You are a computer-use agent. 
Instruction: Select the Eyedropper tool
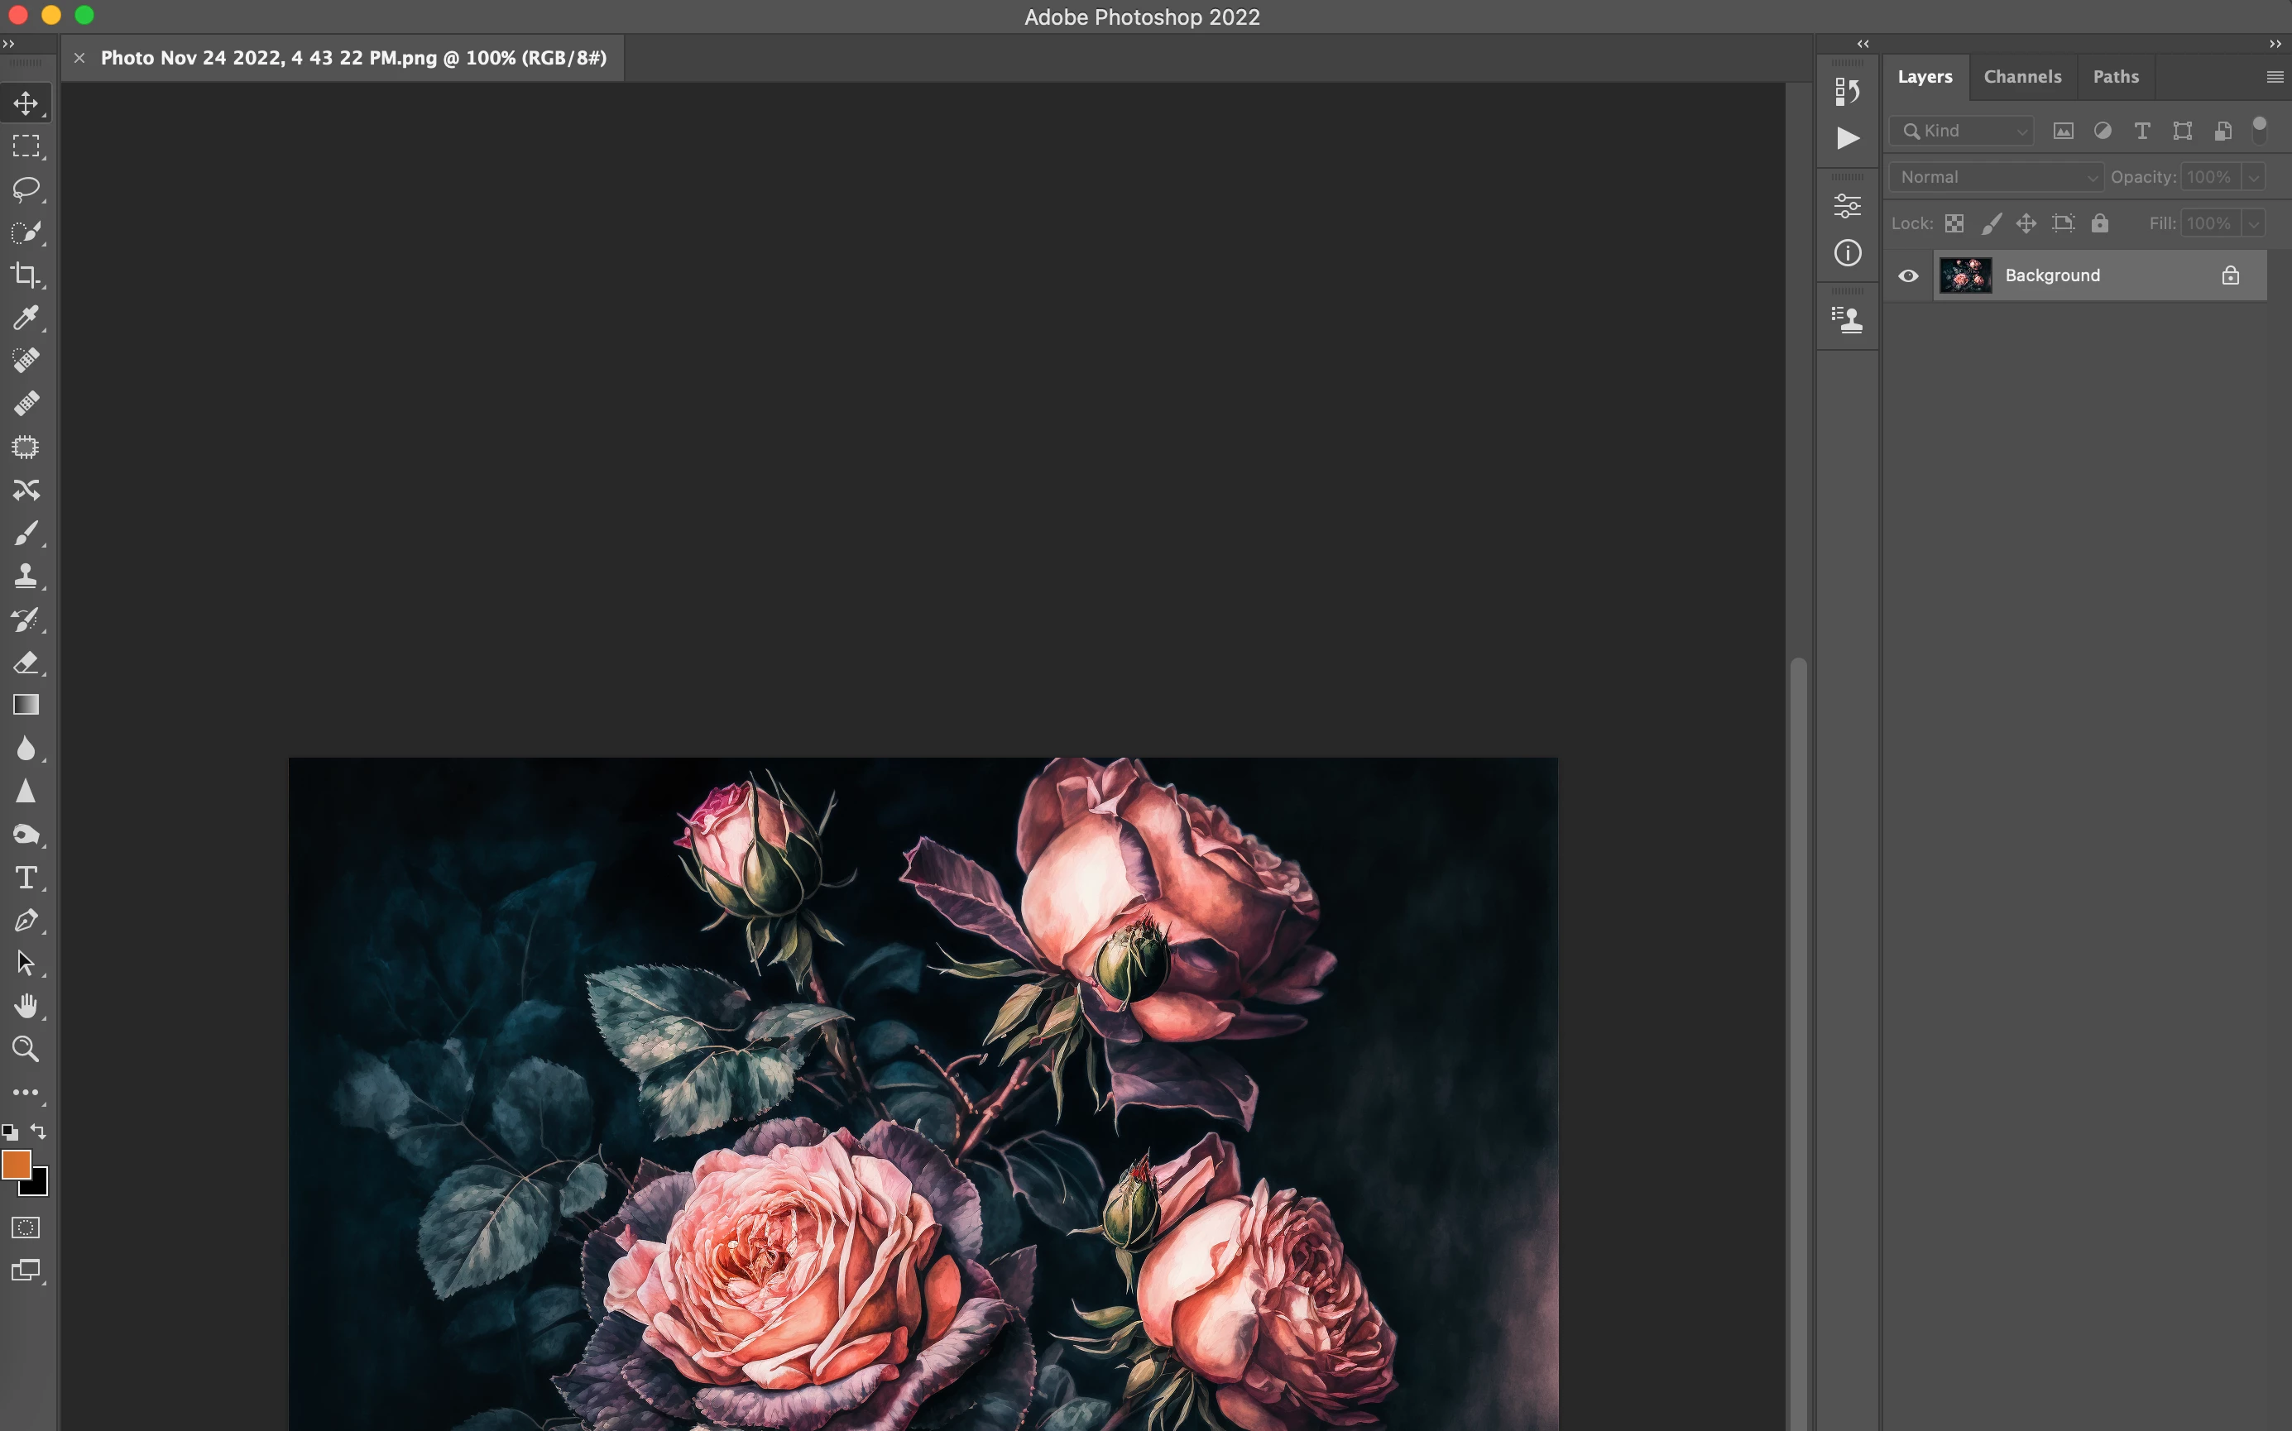point(26,318)
